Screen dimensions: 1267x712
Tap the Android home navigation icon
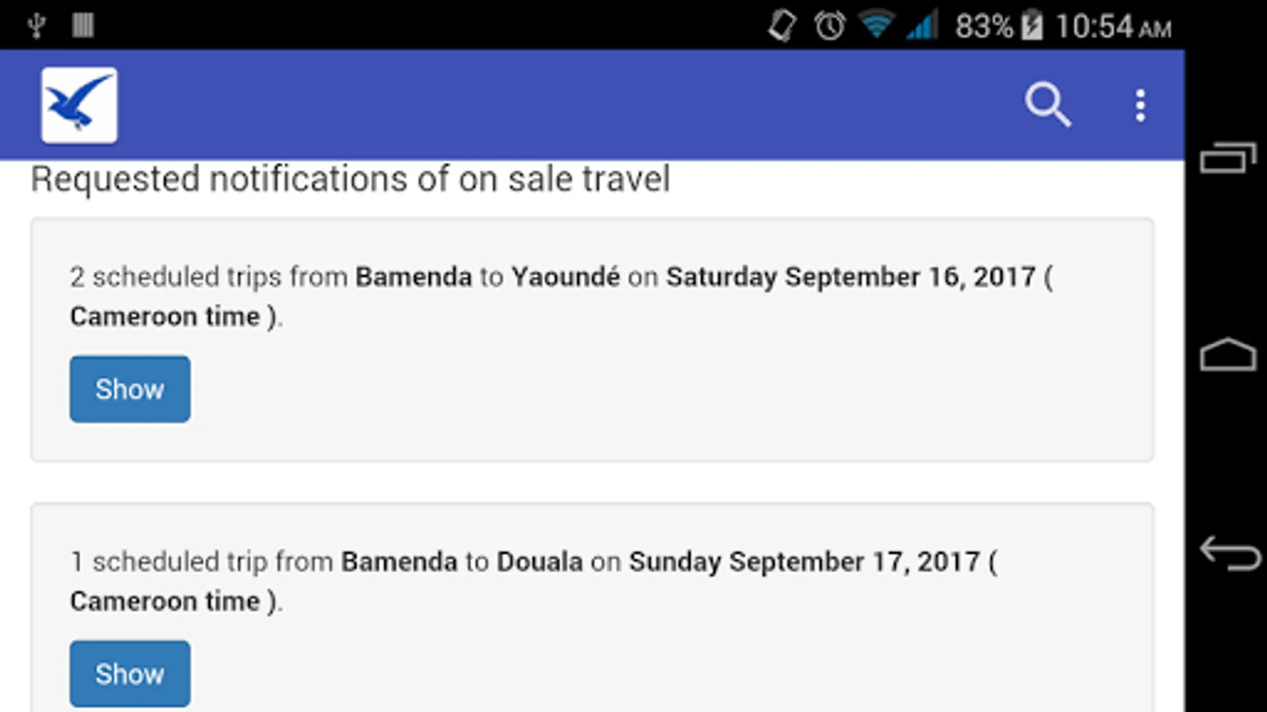click(x=1228, y=354)
